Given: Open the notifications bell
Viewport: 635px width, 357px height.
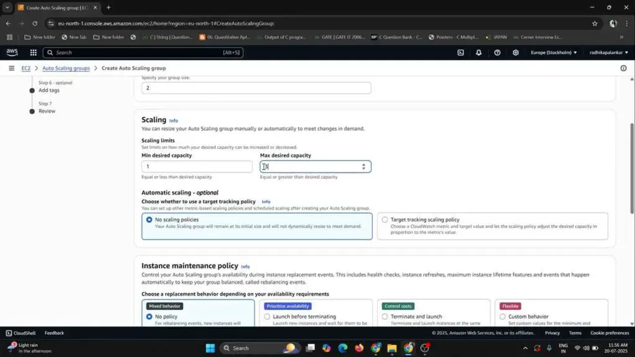Looking at the screenshot, I should tap(479, 52).
